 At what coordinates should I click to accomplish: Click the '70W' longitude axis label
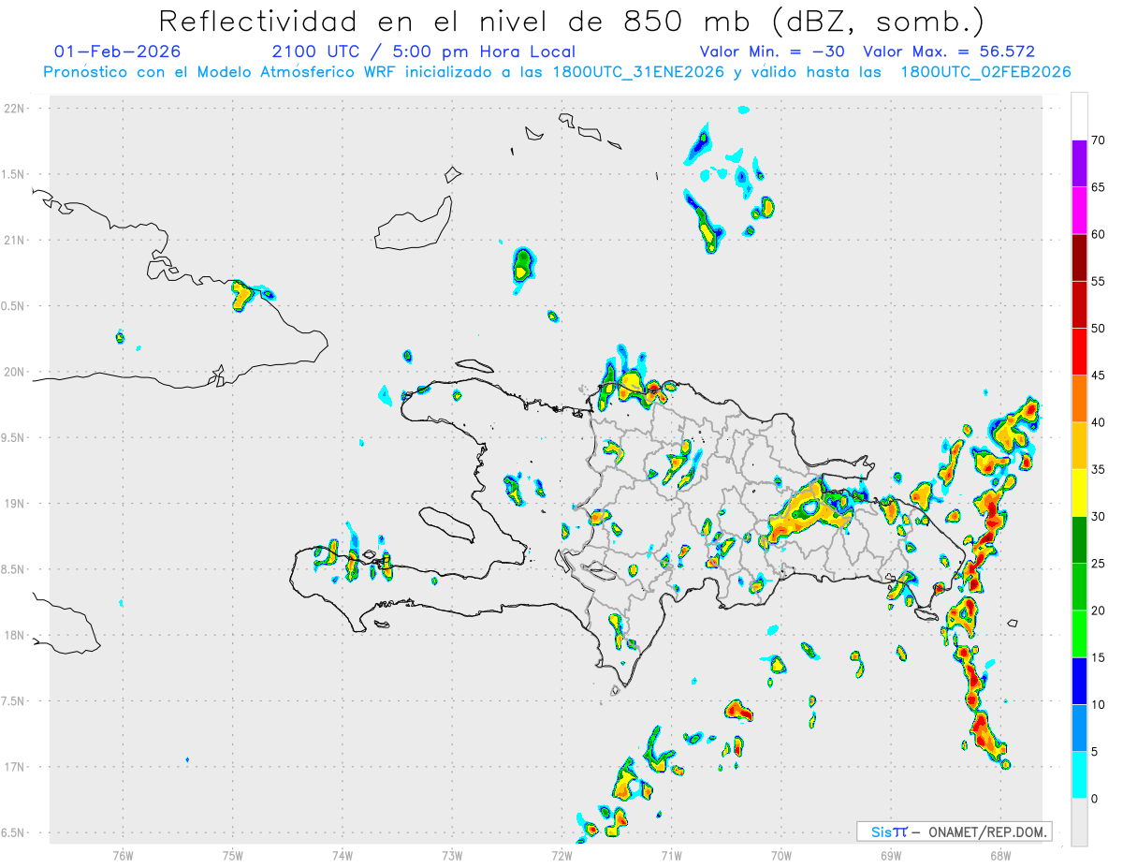[781, 855]
